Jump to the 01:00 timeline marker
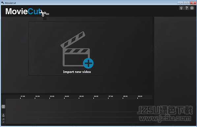Image resolution: width=197 pixels, height=127 pixels. click(x=23, y=96)
